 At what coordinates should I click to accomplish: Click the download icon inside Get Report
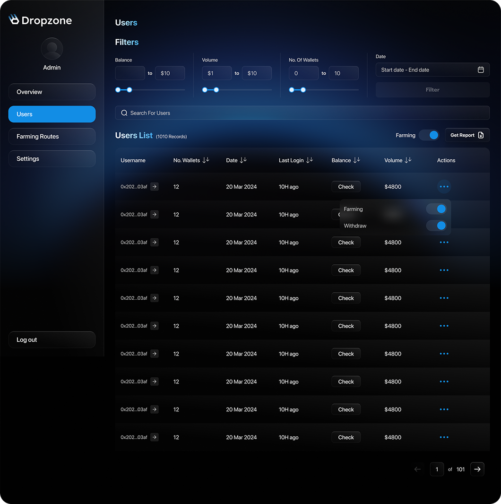click(x=482, y=135)
